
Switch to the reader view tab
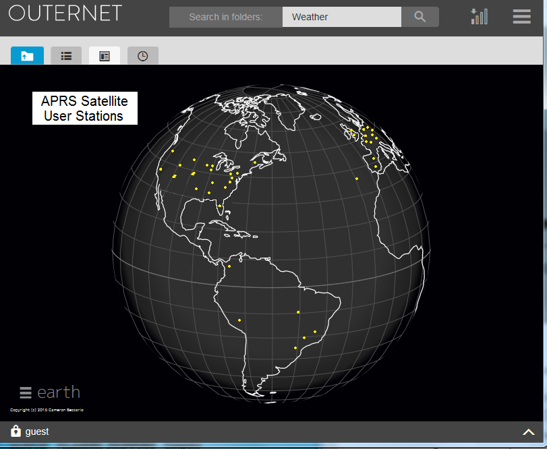click(x=105, y=56)
